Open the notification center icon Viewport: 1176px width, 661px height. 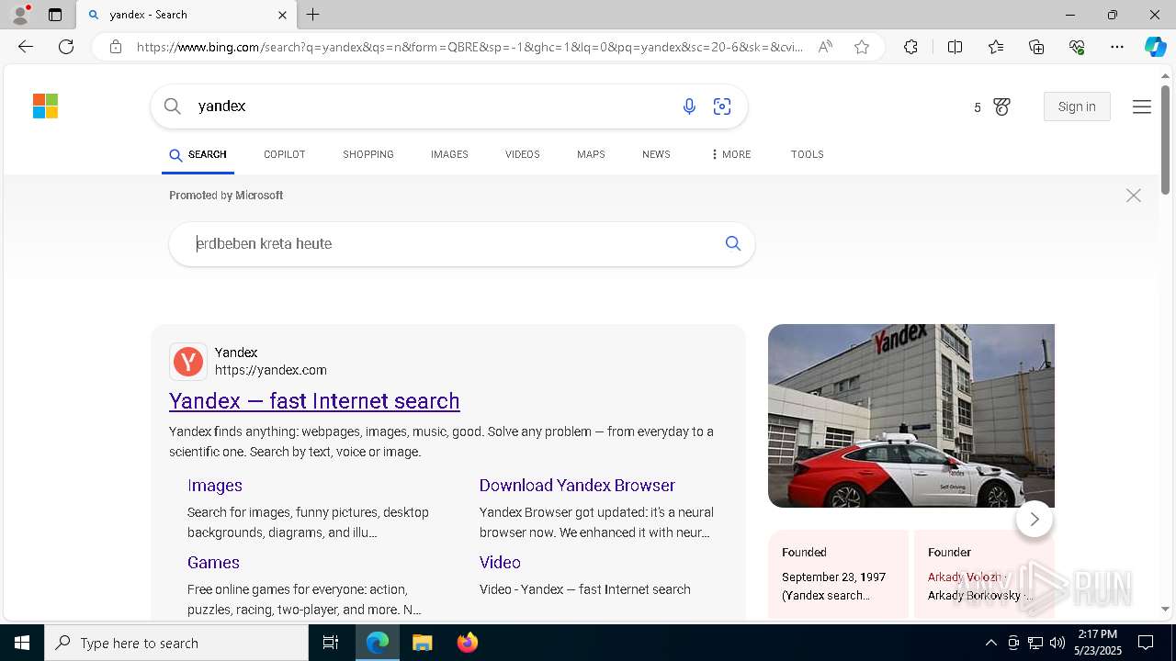tap(1146, 643)
